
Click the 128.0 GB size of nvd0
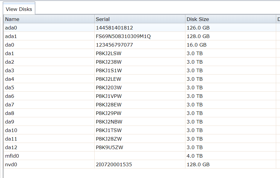click(x=198, y=165)
